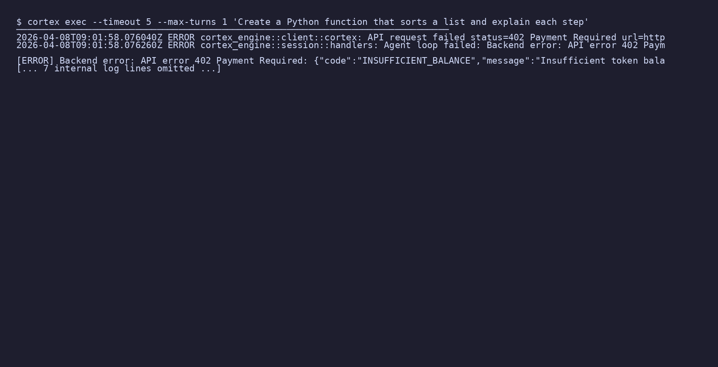718x367 pixels.
Task: Select the --timeout flag in the command
Action: point(116,22)
